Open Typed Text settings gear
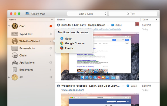This screenshot has height=106, width=167. click(x=51, y=34)
